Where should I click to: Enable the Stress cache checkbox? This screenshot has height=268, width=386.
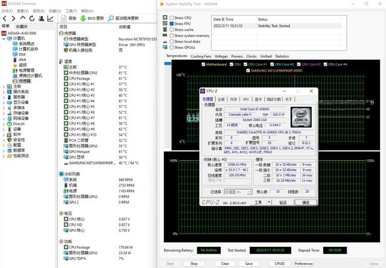(x=171, y=30)
